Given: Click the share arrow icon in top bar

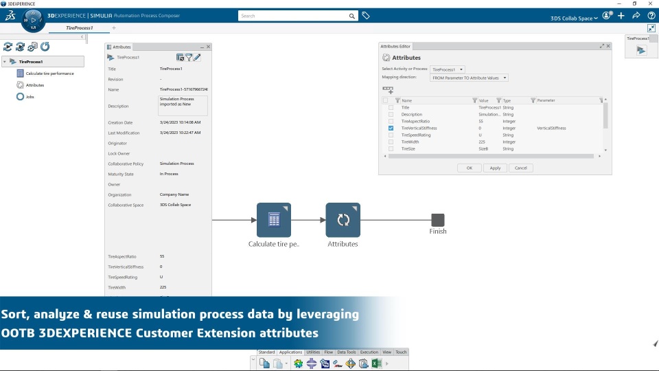Looking at the screenshot, I should point(636,16).
